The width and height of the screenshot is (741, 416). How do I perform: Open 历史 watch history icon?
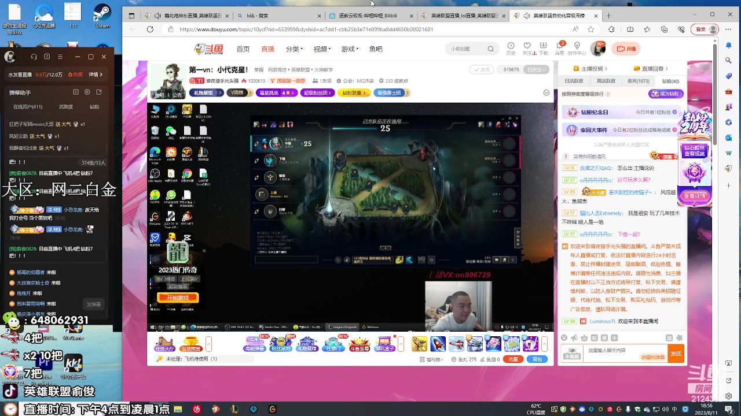coord(511,48)
